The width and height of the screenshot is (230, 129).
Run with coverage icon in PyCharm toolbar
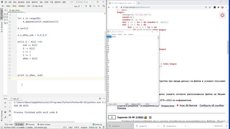94,6
